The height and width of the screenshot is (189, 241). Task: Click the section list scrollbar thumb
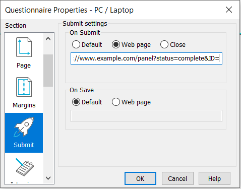click(48, 71)
